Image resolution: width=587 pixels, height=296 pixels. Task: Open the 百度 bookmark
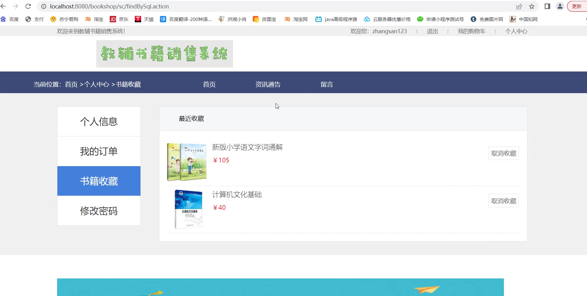tap(10, 19)
